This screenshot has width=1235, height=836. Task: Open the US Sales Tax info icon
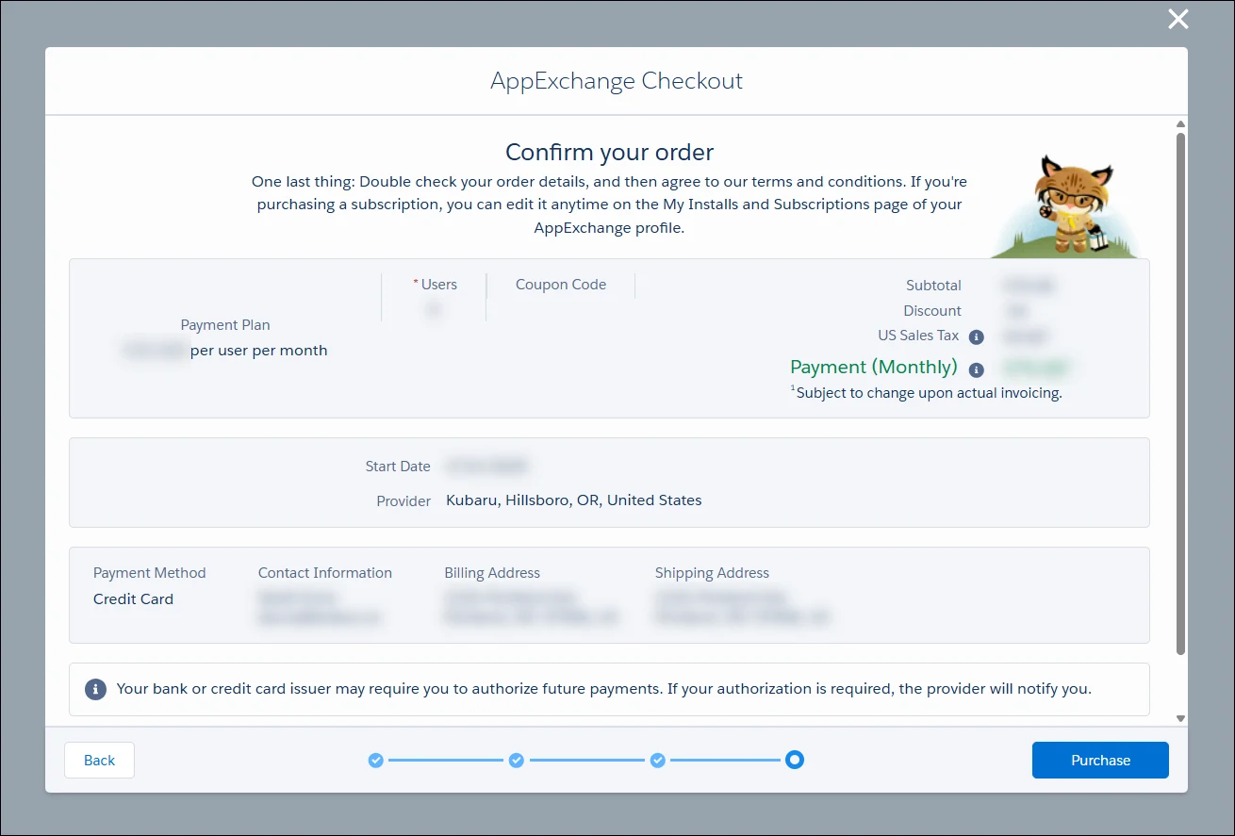[x=977, y=336]
